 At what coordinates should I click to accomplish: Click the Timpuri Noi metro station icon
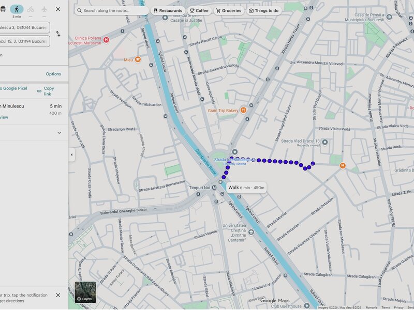click(213, 188)
